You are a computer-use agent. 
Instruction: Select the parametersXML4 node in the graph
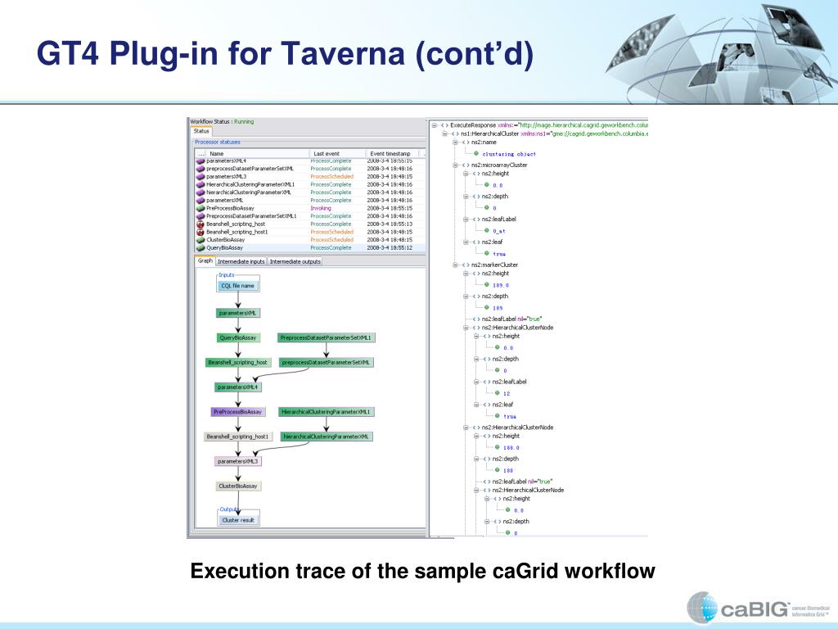click(238, 387)
